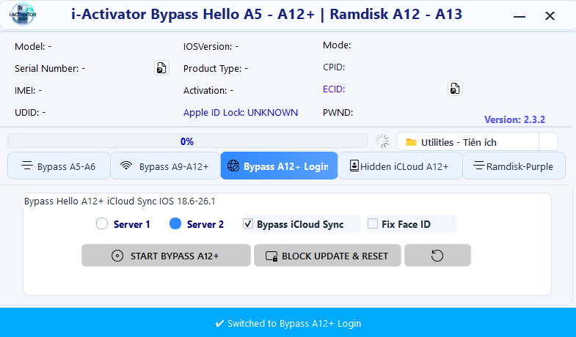Screen dimensions: 576x337
Task: Select the Server 2 radio button
Action: click(x=175, y=223)
